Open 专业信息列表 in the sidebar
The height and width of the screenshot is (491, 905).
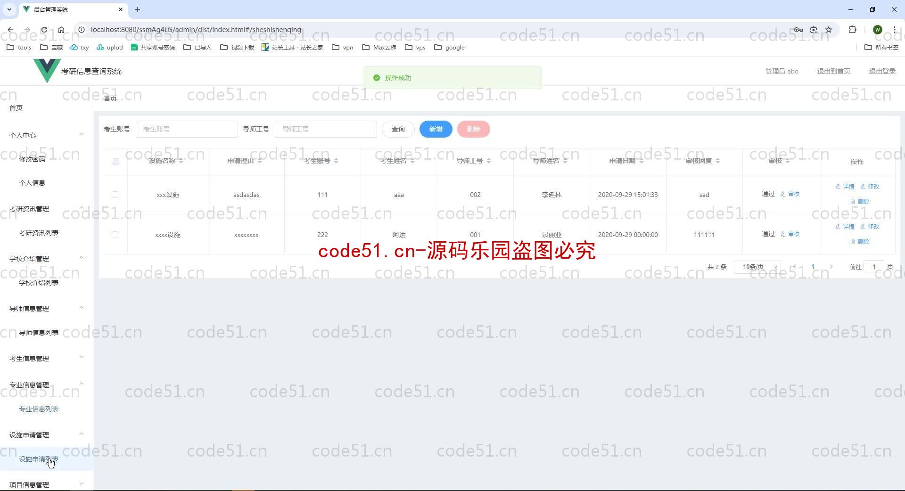coord(39,409)
